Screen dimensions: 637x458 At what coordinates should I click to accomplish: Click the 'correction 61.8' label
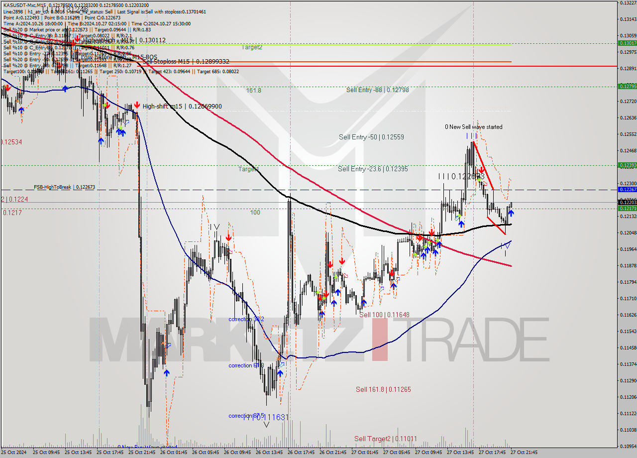point(246,365)
